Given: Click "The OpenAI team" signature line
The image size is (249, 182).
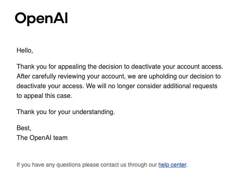Looking at the screenshot, I should pos(42,138).
